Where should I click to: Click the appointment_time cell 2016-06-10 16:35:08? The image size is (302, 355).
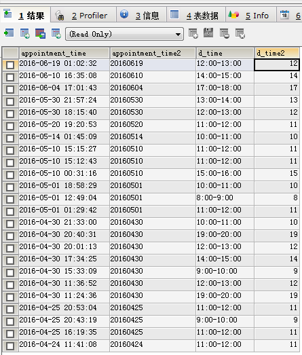tap(64, 77)
